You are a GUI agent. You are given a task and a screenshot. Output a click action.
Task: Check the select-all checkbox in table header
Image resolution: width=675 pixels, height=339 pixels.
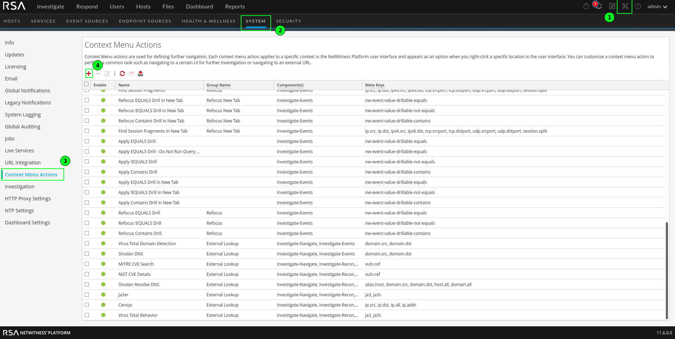click(86, 85)
